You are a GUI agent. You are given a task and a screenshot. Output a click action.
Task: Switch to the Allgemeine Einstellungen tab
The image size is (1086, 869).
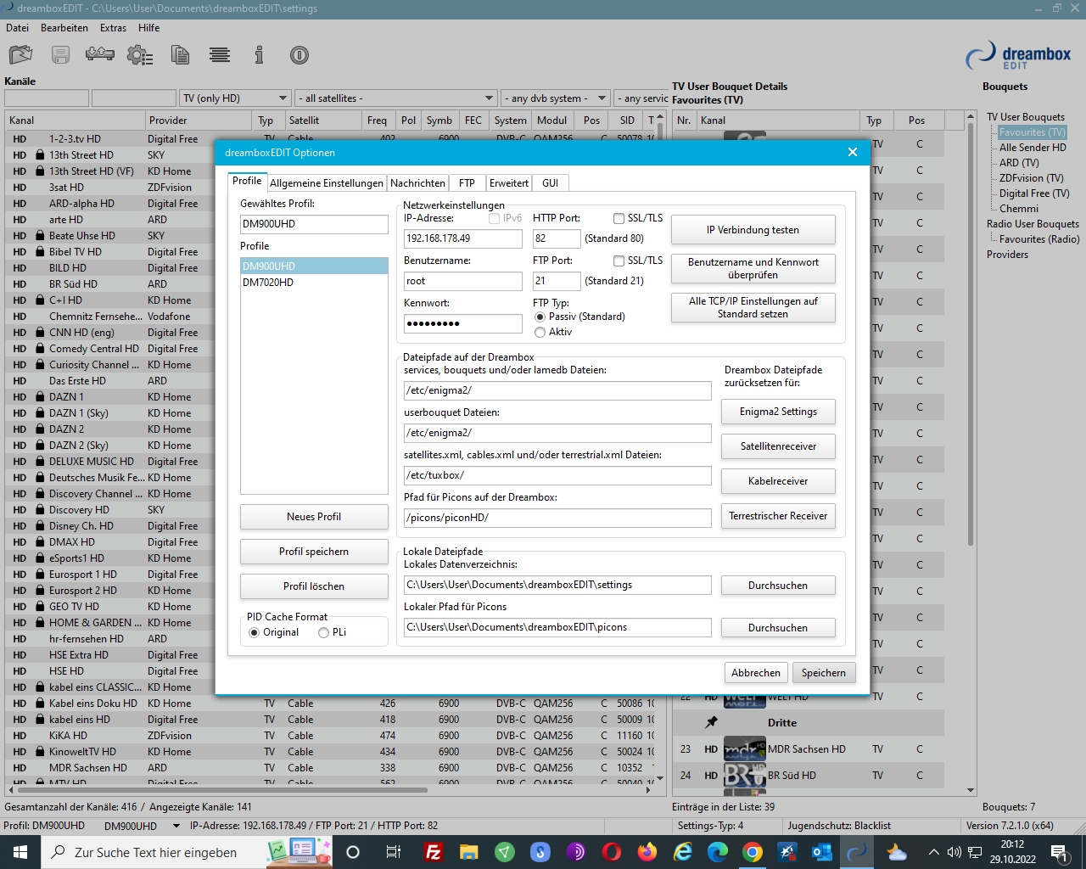tap(327, 183)
